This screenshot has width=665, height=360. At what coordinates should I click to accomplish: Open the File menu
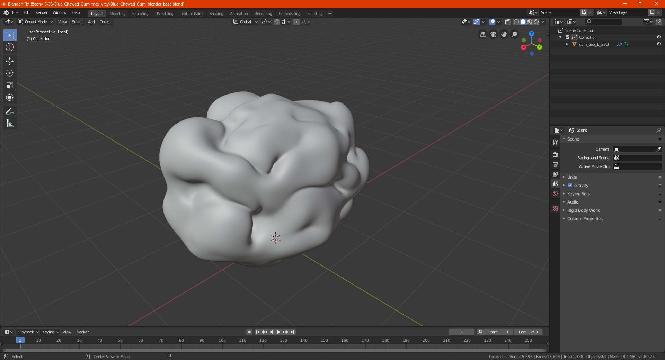[15, 12]
